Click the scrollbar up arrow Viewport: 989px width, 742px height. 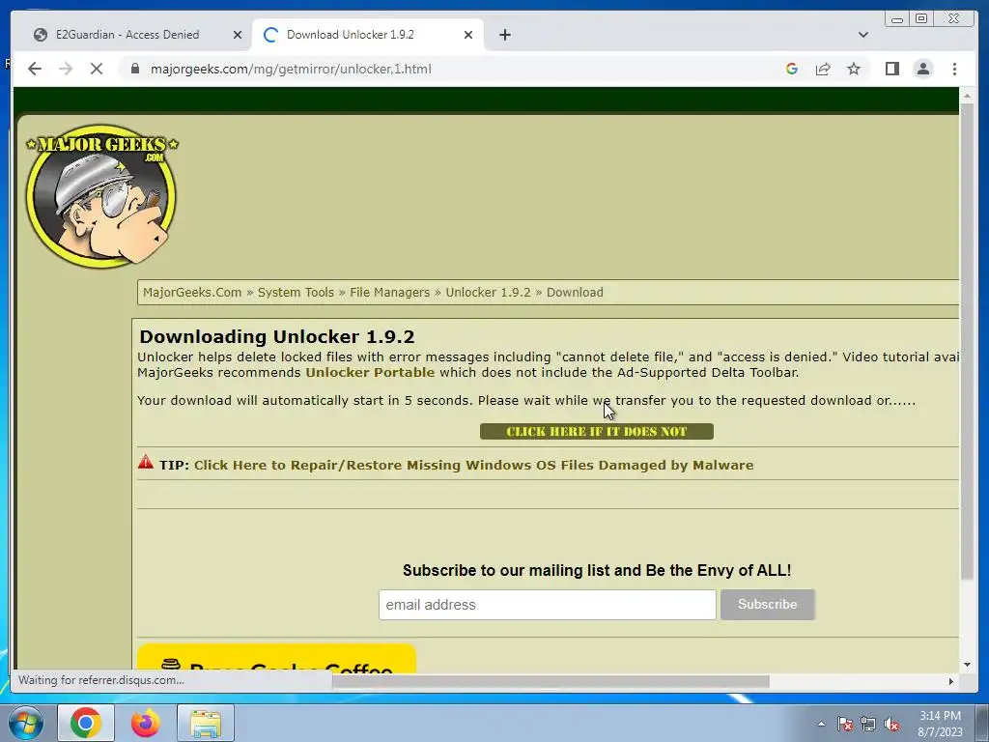pyautogui.click(x=967, y=96)
